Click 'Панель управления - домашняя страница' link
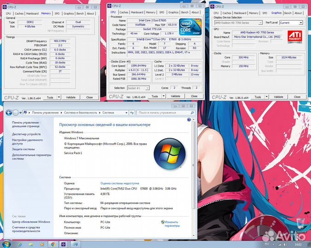This screenshot has height=248, width=311. tap(26, 124)
